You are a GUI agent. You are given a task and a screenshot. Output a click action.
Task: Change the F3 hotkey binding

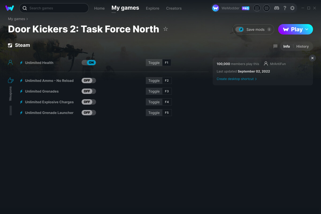pos(167,91)
